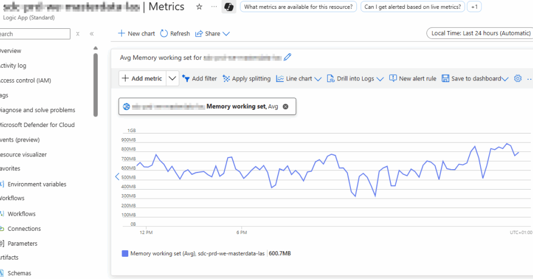Click Add filter
This screenshot has height=279, width=533.
click(199, 78)
